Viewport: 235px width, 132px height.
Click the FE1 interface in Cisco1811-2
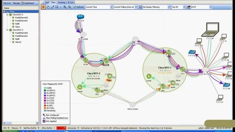coord(97,90)
